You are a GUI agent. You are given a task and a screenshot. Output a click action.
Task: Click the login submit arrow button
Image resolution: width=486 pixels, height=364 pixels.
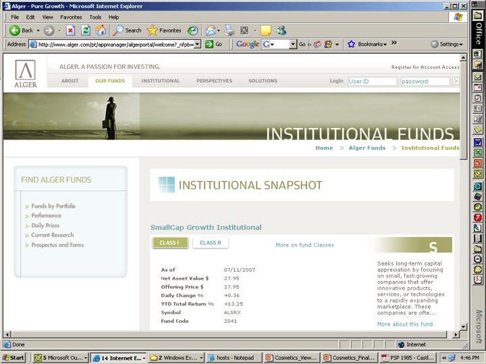(x=456, y=81)
